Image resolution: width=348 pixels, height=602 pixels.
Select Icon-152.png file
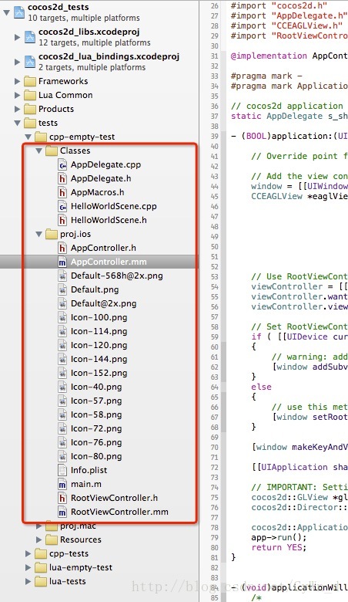pyautogui.click(x=99, y=373)
